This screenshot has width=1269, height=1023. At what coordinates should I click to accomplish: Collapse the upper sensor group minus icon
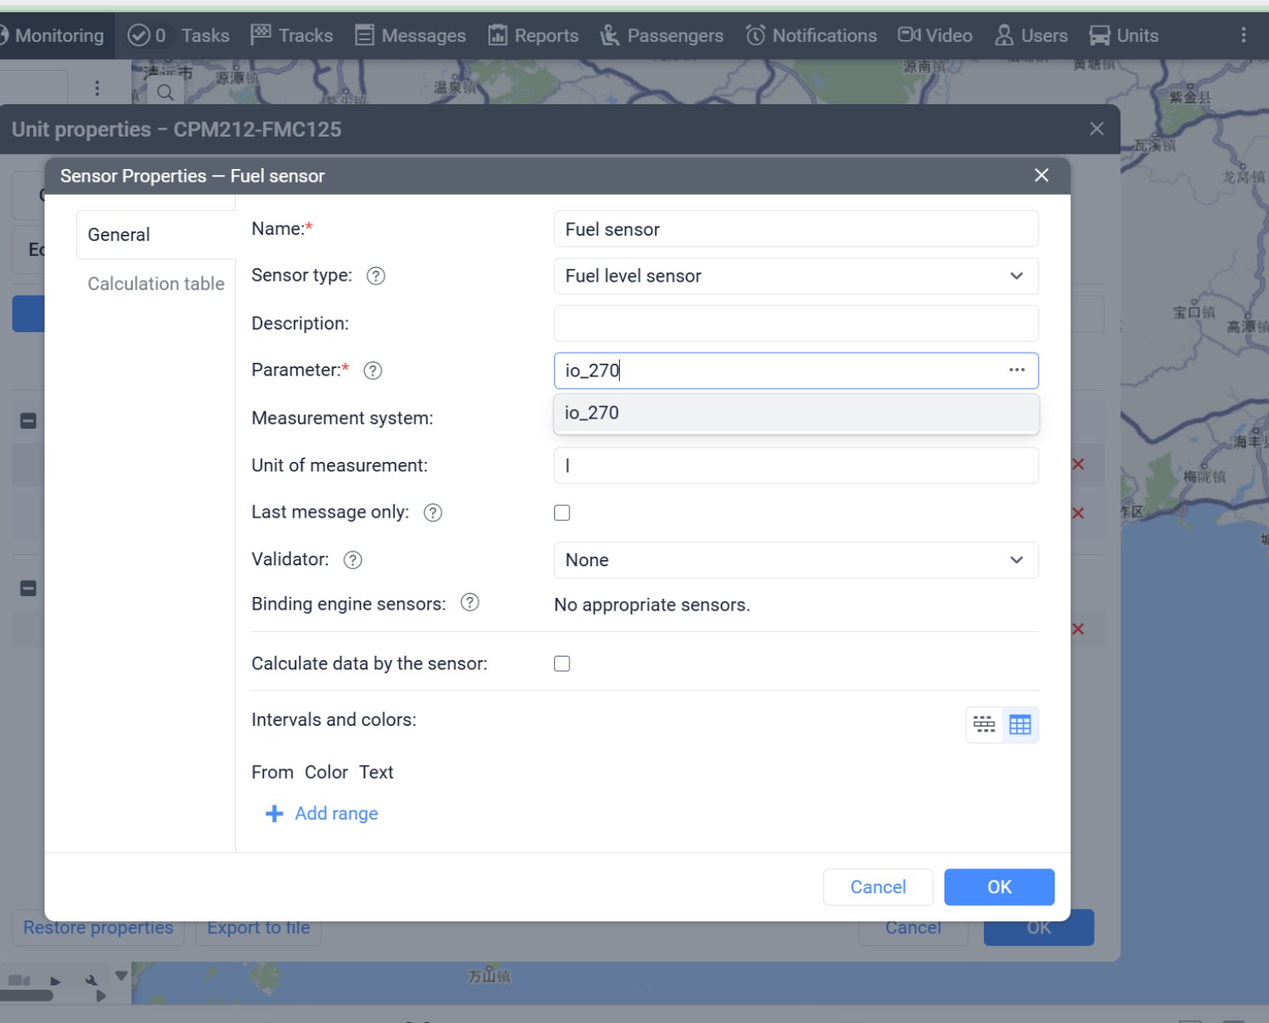coord(28,421)
